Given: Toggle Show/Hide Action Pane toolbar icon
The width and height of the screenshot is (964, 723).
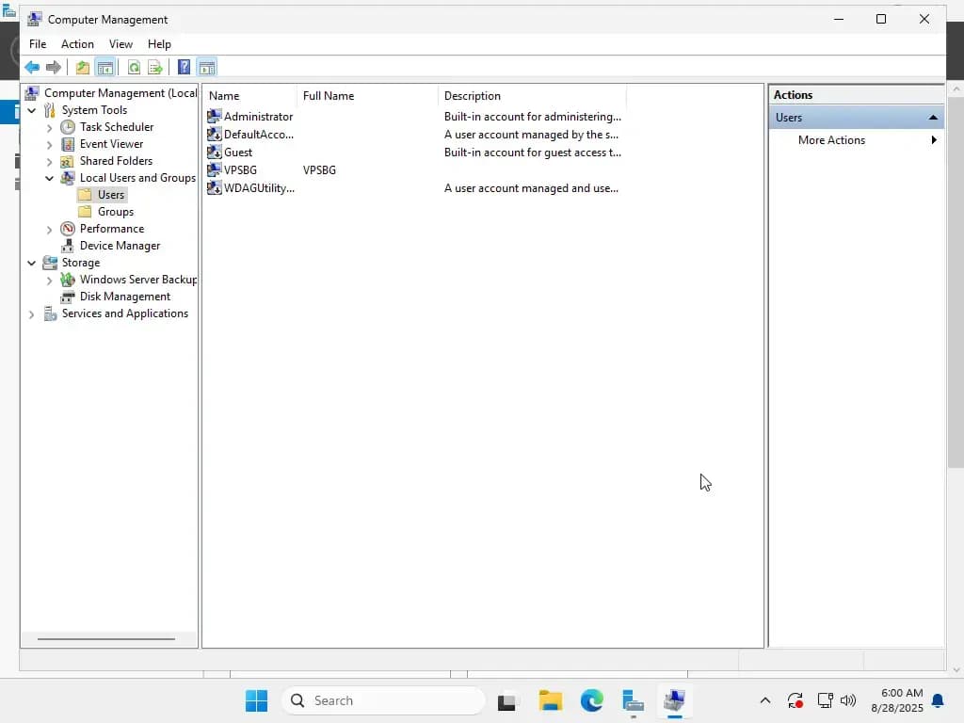Looking at the screenshot, I should pos(206,67).
